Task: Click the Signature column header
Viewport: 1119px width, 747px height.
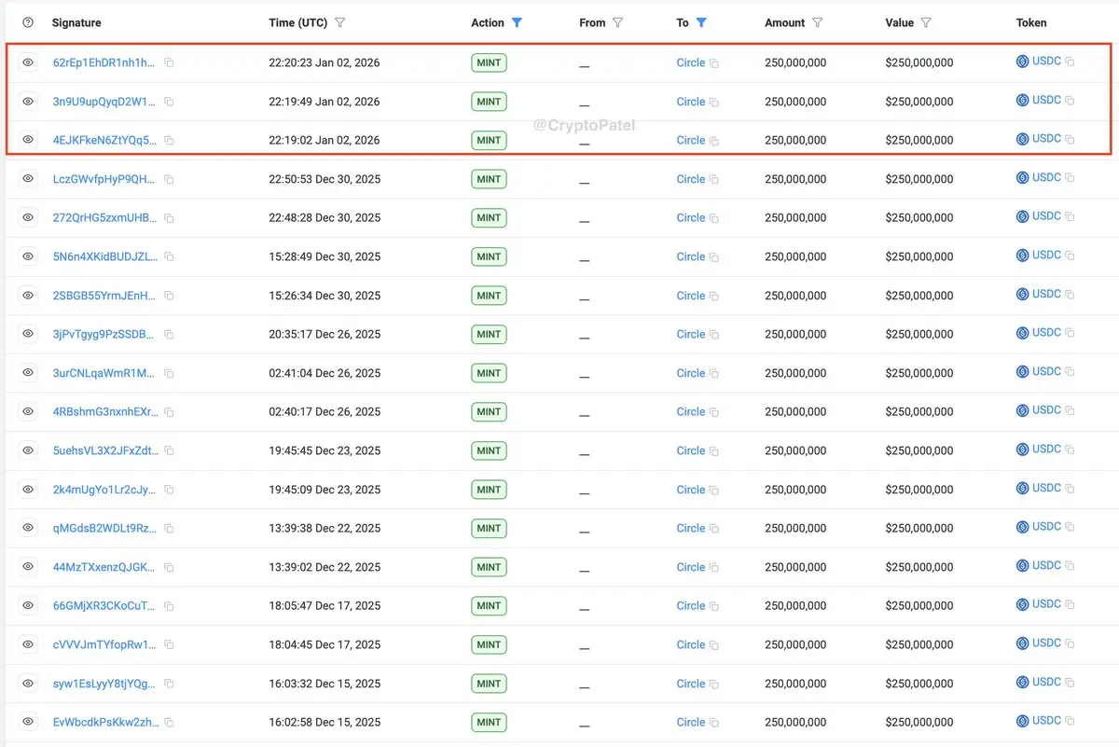Action: 76,22
